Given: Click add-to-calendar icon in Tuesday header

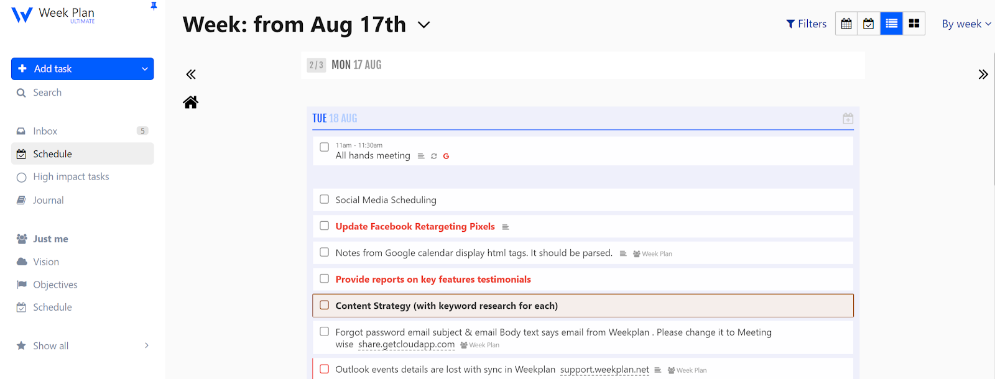Looking at the screenshot, I should 848,119.
